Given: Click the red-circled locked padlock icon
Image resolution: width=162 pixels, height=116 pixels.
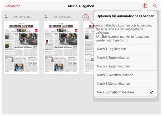Looking at the screenshot, I should pyautogui.click(x=85, y=17).
